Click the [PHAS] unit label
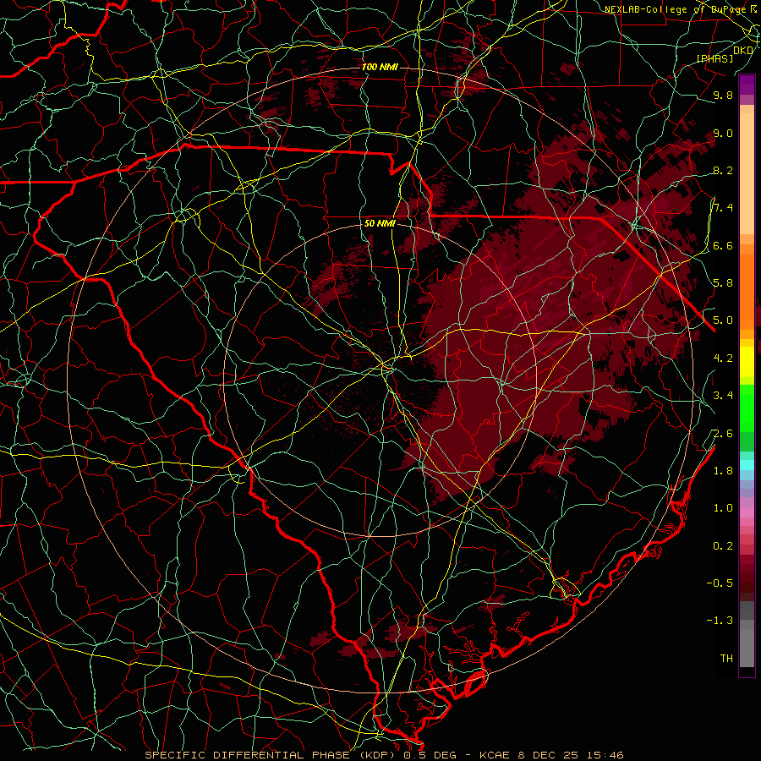This screenshot has height=761, width=761. click(x=714, y=58)
